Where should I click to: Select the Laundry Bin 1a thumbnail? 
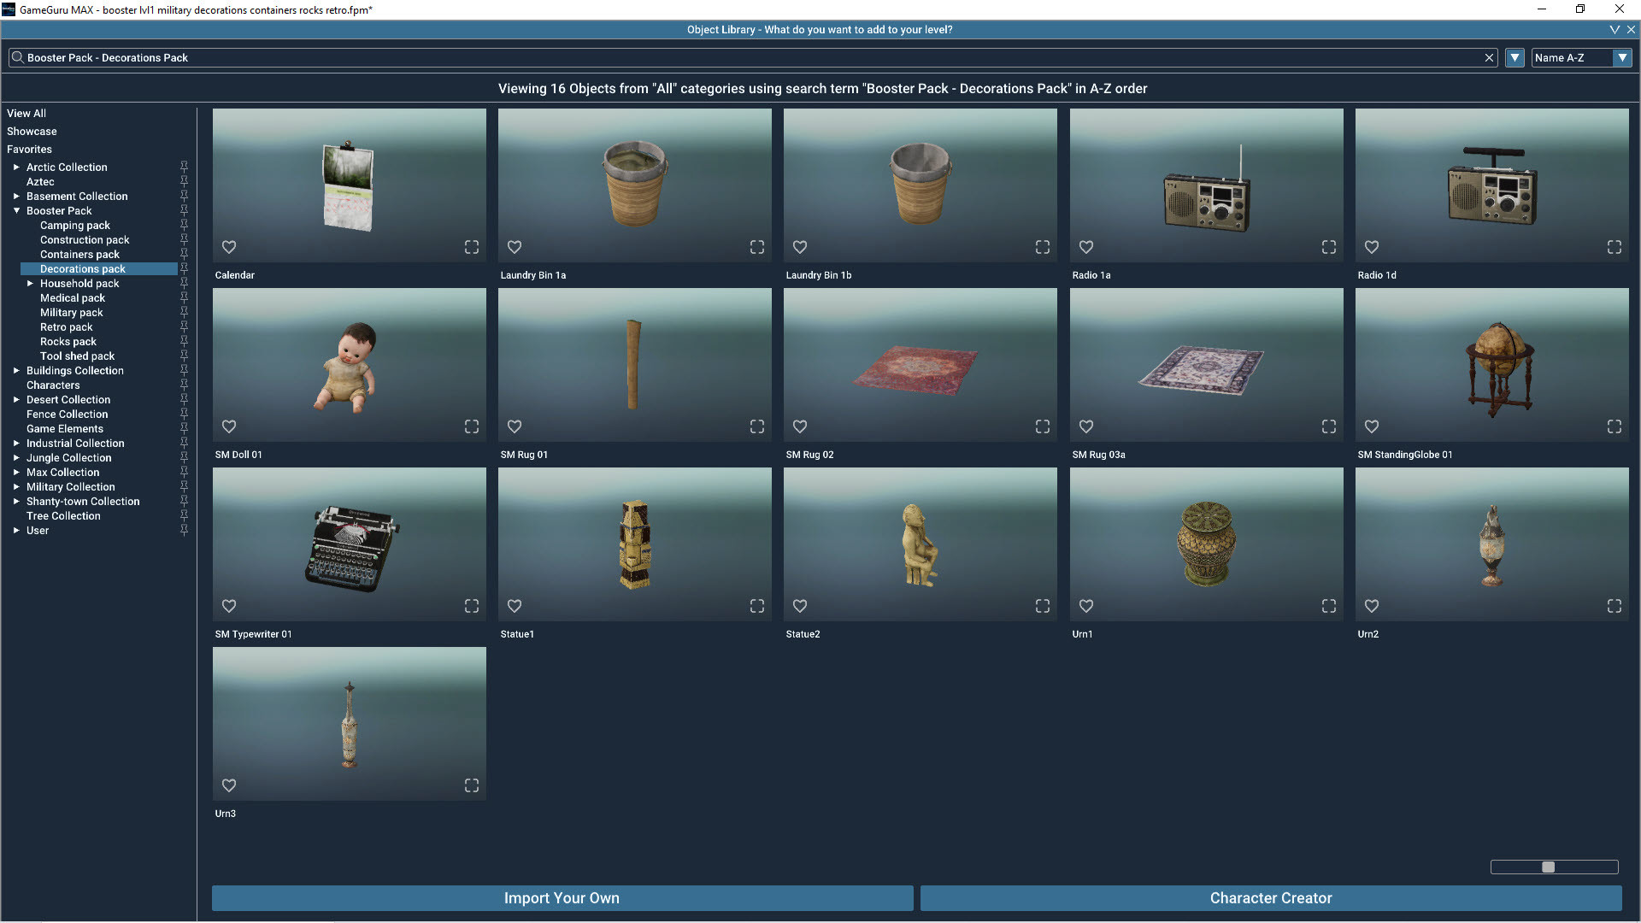634,185
